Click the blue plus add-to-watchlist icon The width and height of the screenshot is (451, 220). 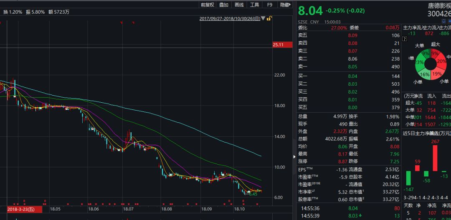[448, 21]
